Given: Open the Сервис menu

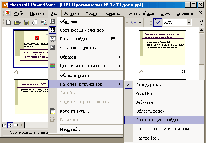Looking at the screenshot, I should tap(113, 13).
